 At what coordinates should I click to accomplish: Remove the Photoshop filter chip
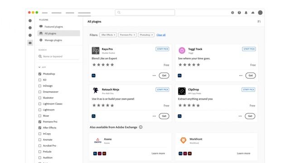(x=152, y=35)
